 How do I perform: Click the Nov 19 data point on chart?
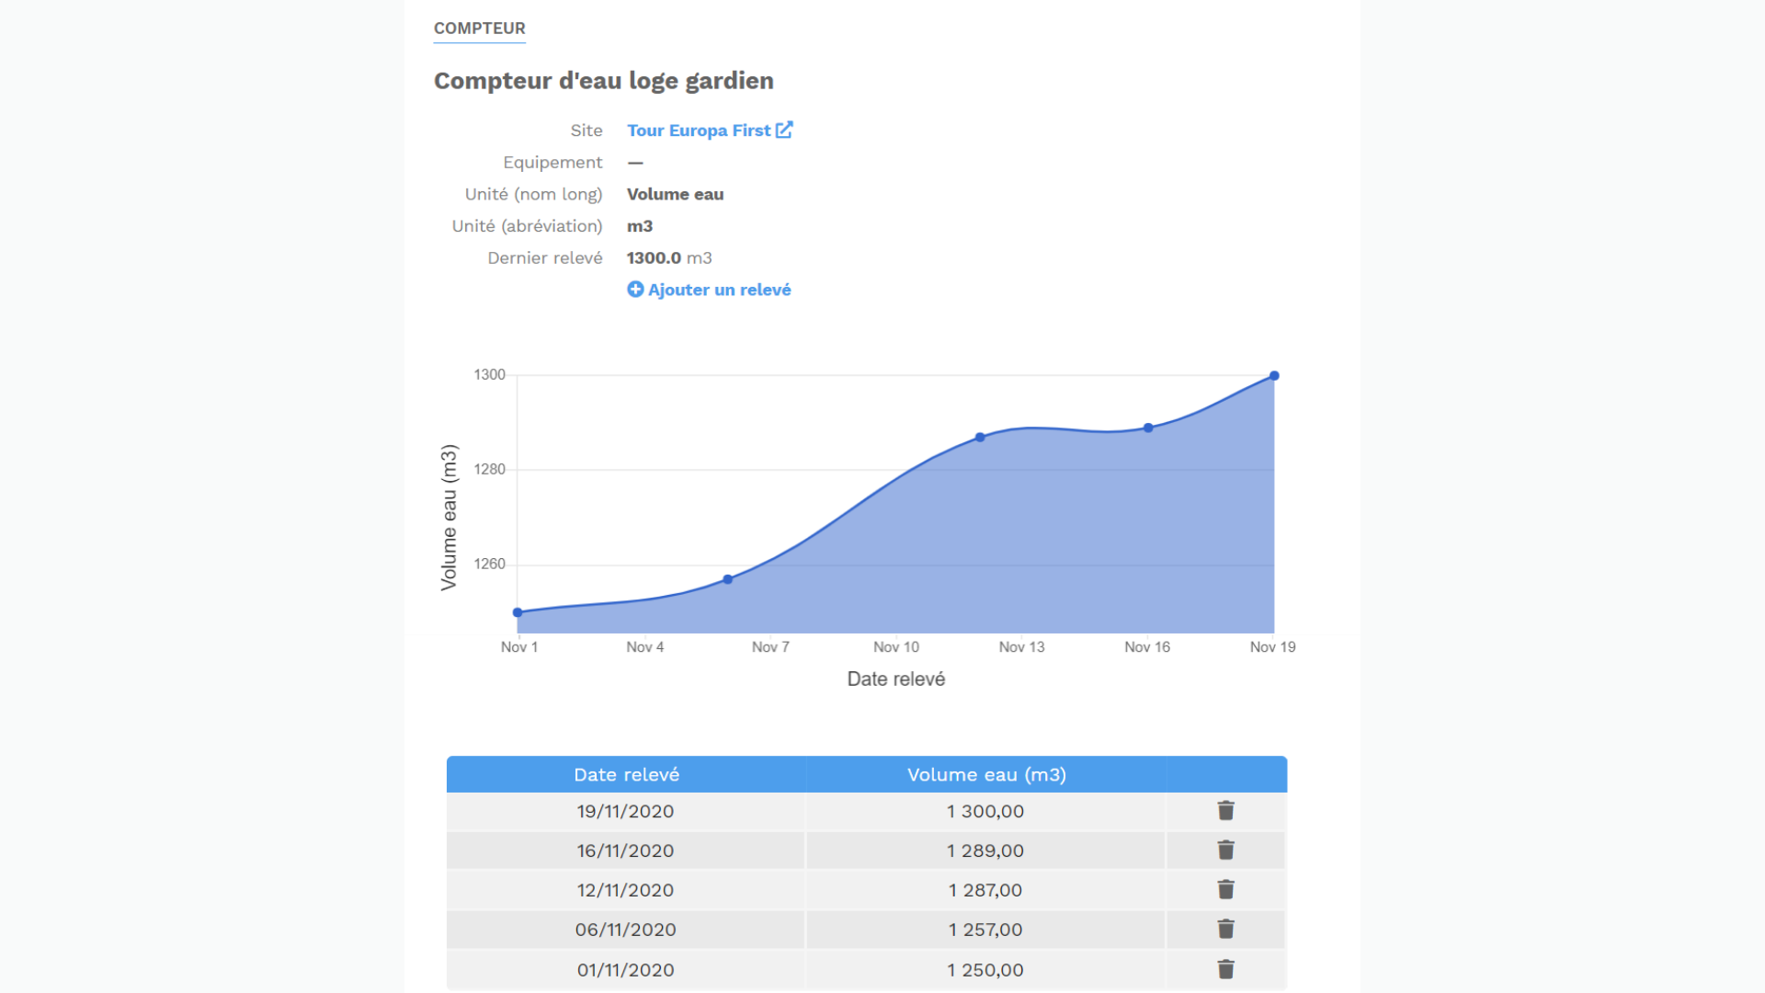coord(1274,376)
